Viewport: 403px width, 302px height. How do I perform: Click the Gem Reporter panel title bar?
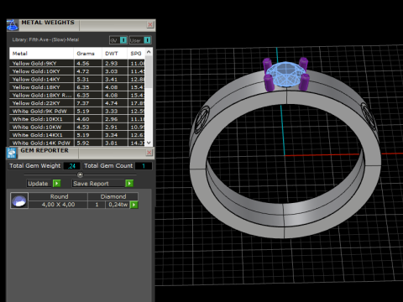point(81,153)
